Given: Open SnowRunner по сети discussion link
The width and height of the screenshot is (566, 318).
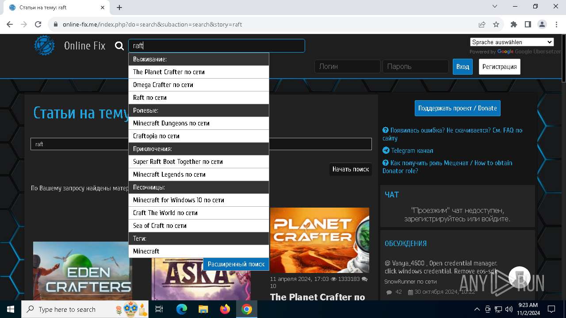Looking at the screenshot, I should (x=410, y=281).
